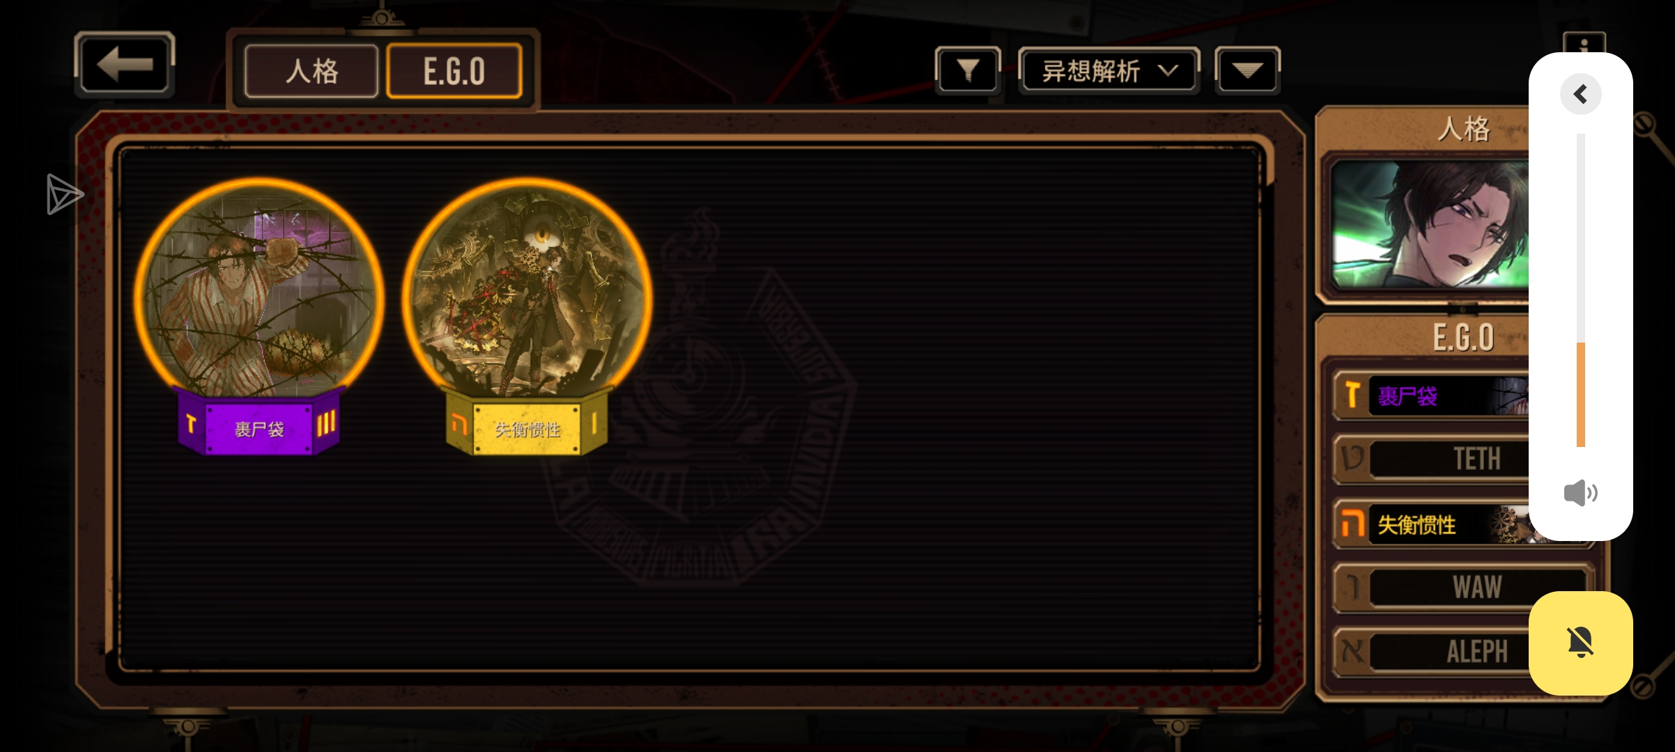Screen dimensions: 1675x752
Task: Expand the 异想解析 sort dropdown
Action: point(1109,70)
